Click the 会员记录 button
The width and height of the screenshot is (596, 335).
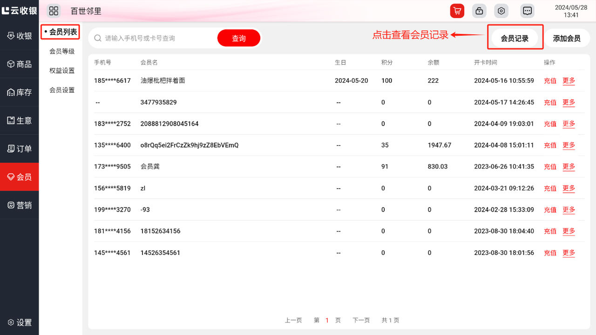[x=515, y=39]
